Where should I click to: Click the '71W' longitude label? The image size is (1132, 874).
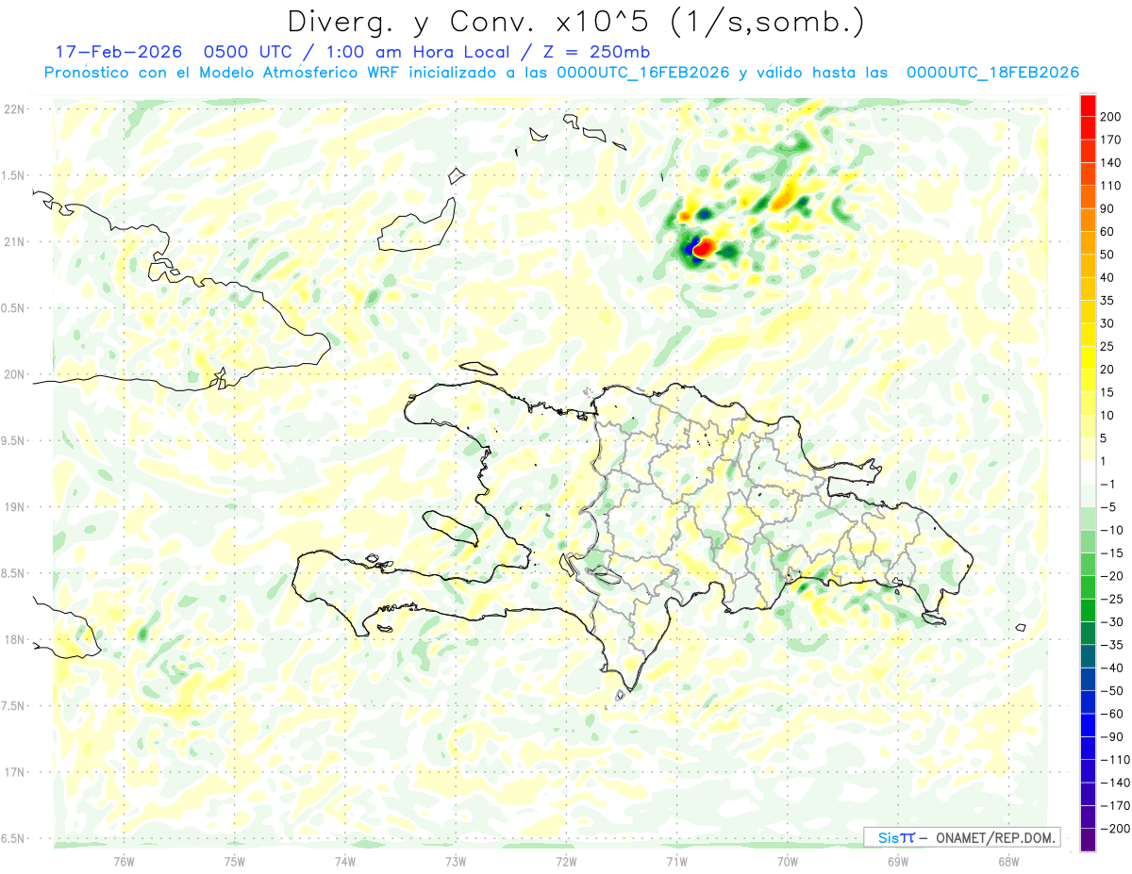pos(676,862)
